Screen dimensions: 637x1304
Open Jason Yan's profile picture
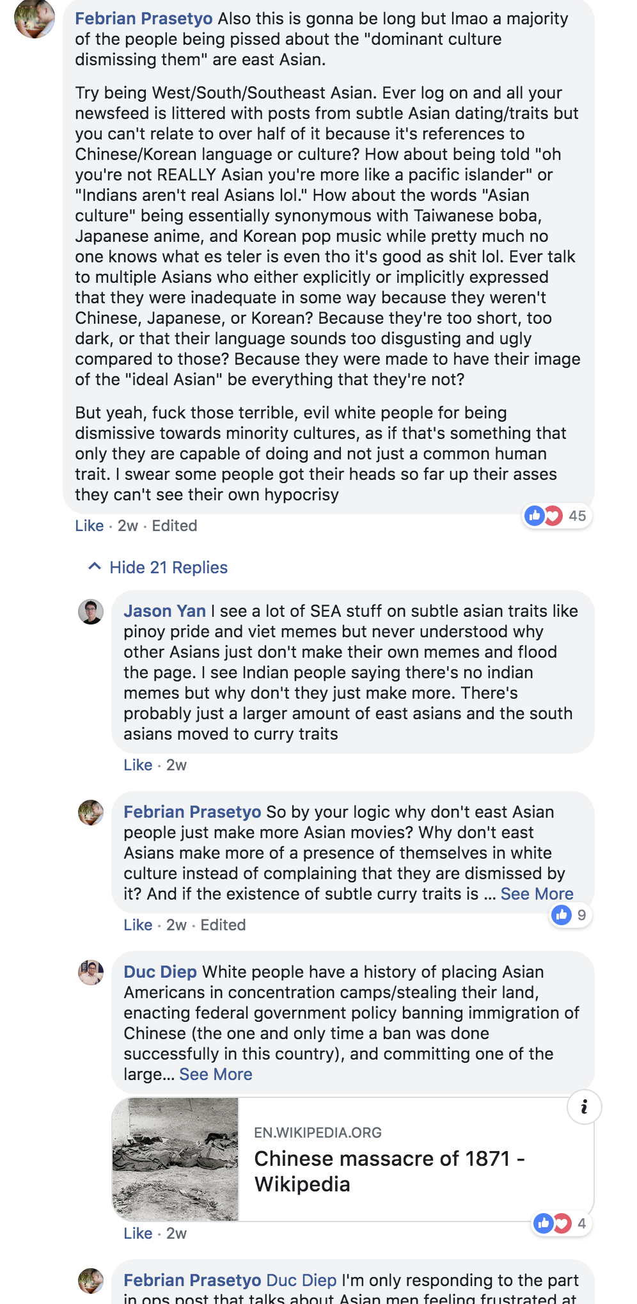[91, 612]
